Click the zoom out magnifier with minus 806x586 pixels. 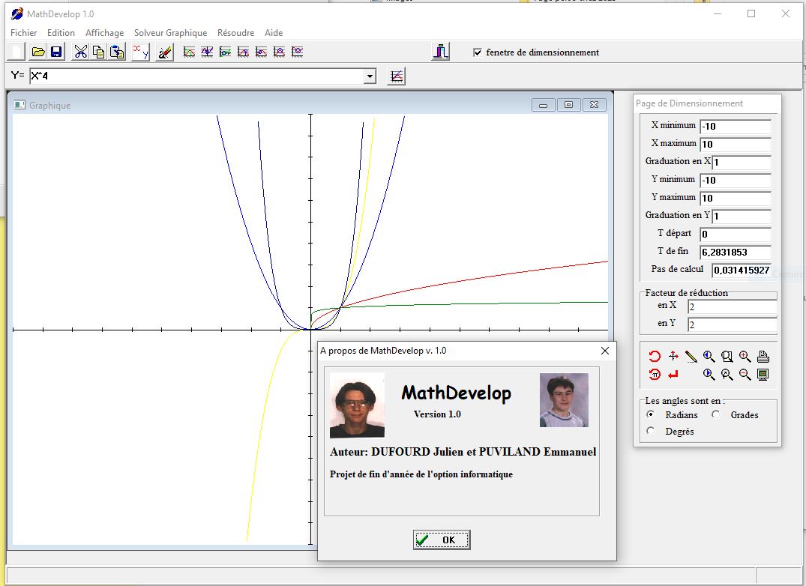pos(745,374)
